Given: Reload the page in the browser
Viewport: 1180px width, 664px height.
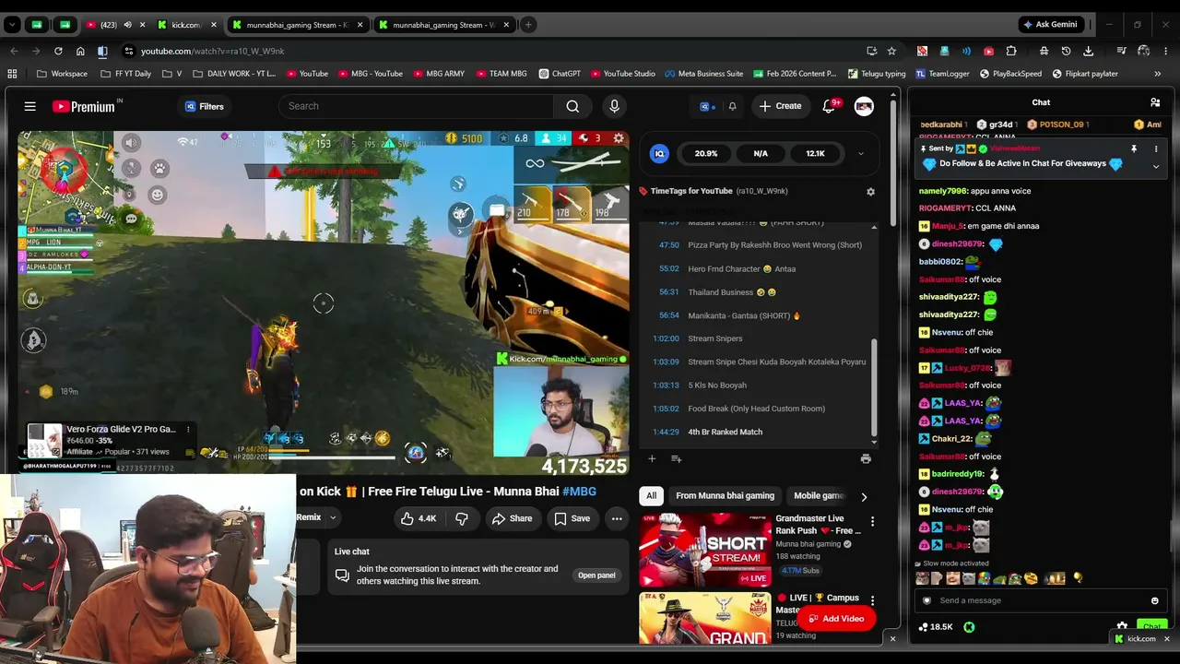Looking at the screenshot, I should 58,51.
